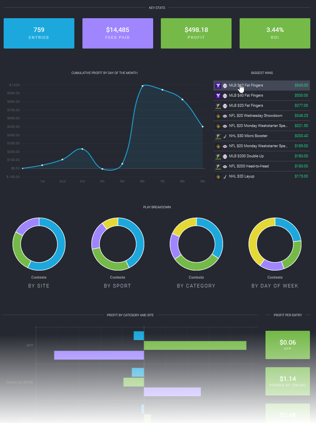Click baseball icon on MLB $200 Double Up row
The image size is (316, 423).
coord(225,157)
